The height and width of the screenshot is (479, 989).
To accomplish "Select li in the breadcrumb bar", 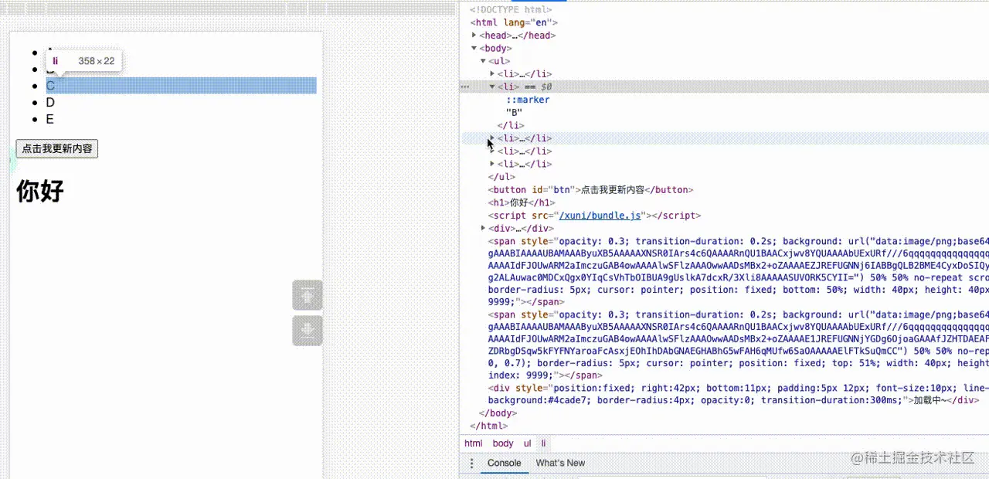I will 543,443.
